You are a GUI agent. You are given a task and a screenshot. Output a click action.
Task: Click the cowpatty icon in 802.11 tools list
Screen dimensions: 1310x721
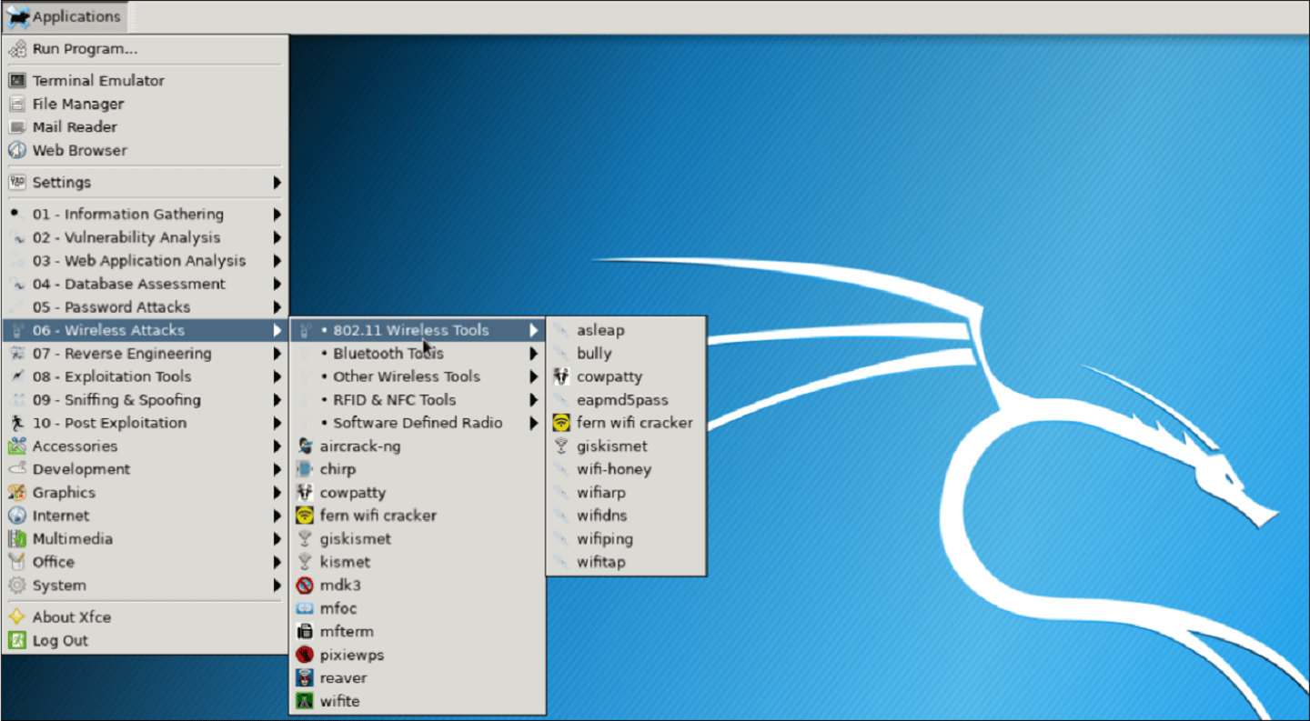(561, 376)
